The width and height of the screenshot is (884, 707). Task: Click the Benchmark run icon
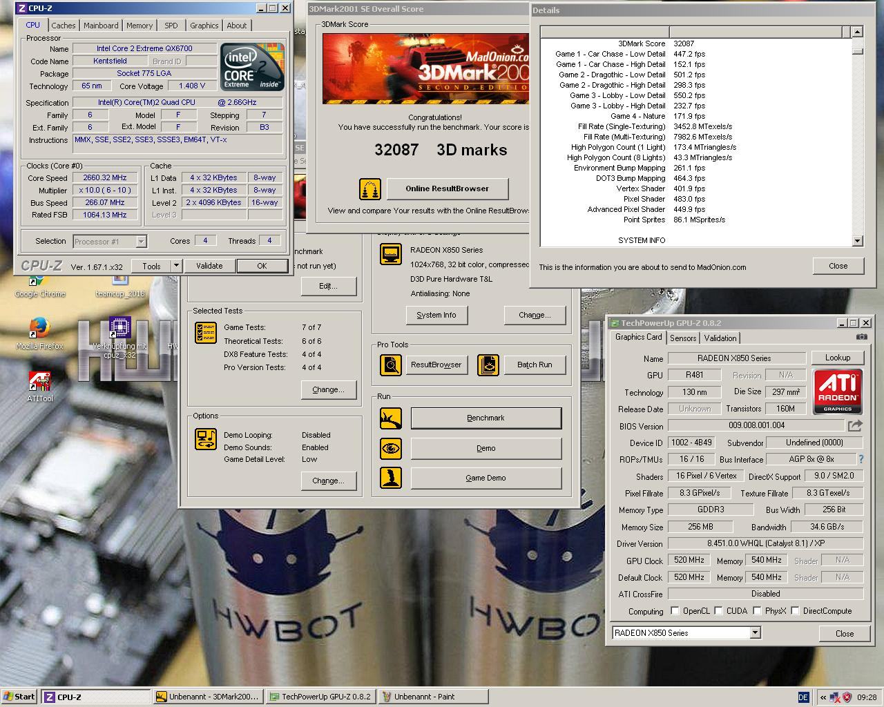click(x=391, y=418)
